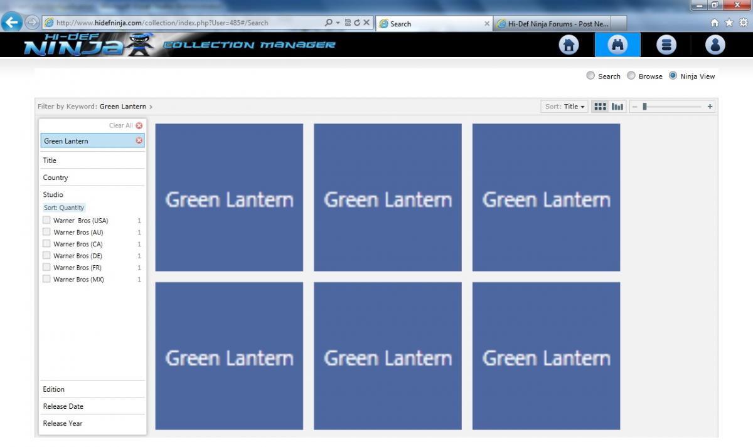
Task: Click Green Lantern in the filter breadcrumb
Action: 123,107
